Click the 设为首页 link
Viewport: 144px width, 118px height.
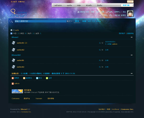coord(14,2)
